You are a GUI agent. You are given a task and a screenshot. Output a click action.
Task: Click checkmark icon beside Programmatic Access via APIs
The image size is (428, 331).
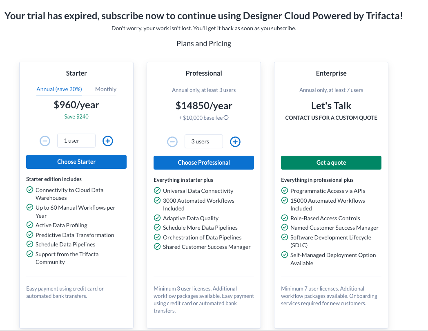284,191
